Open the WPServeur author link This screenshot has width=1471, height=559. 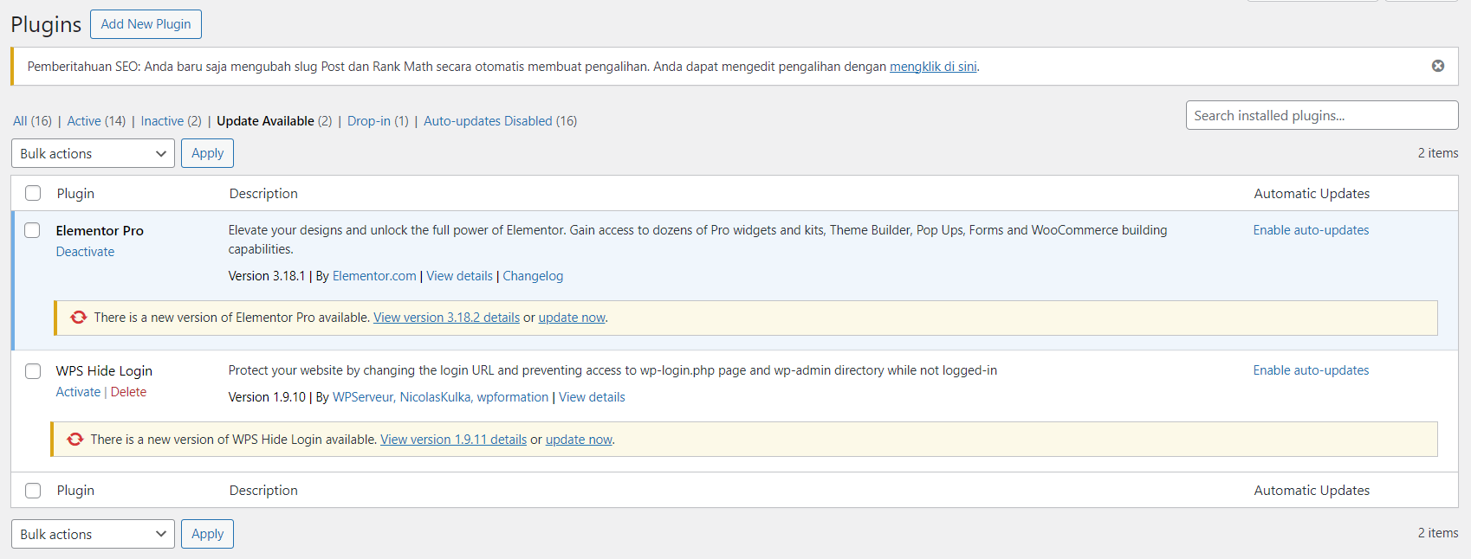[363, 397]
